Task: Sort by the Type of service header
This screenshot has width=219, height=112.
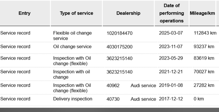Action: (76, 13)
